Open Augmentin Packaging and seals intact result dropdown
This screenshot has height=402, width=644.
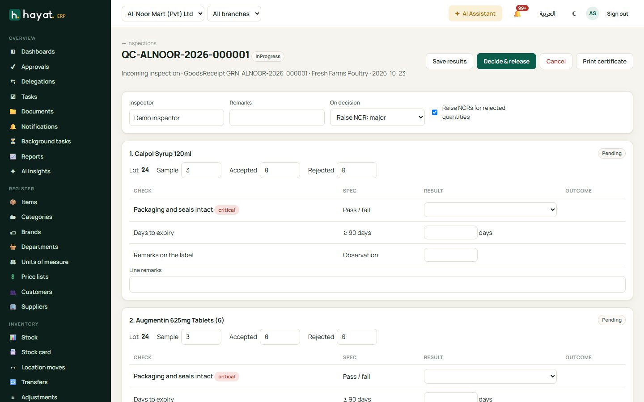490,376
